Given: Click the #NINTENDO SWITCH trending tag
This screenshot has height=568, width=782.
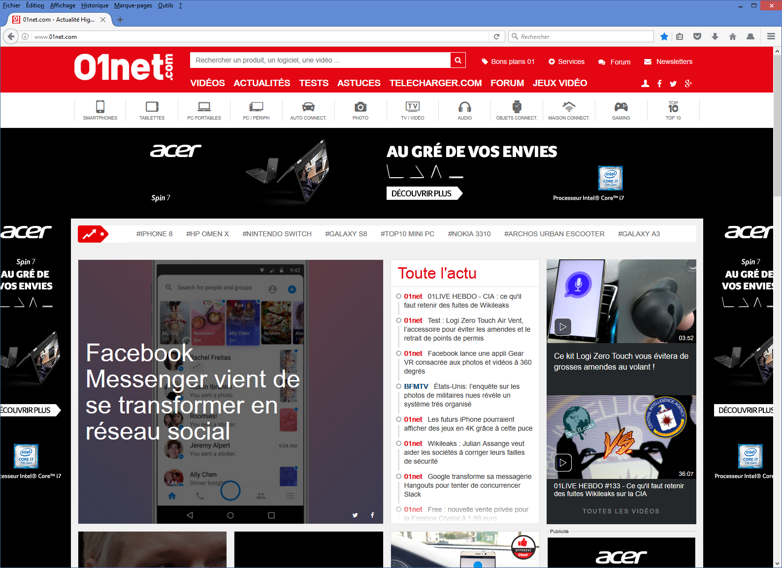Looking at the screenshot, I should tap(277, 234).
